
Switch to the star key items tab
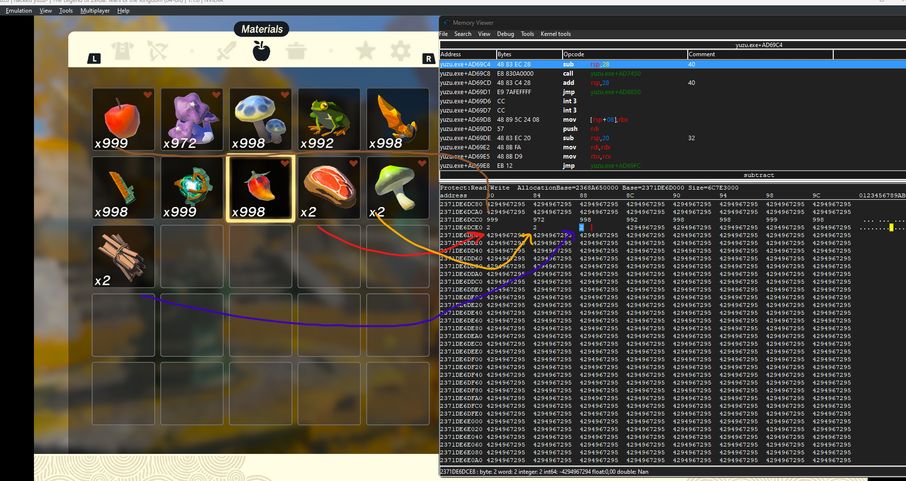pyautogui.click(x=366, y=50)
